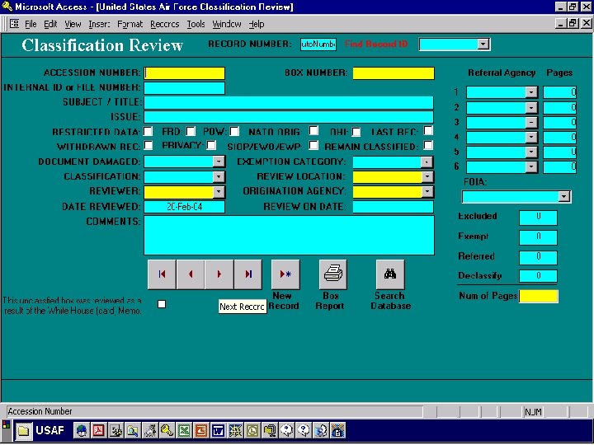The height and width of the screenshot is (445, 594).
Task: Tick the SIOP/EWO/EWP checkbox
Action: coord(313,145)
